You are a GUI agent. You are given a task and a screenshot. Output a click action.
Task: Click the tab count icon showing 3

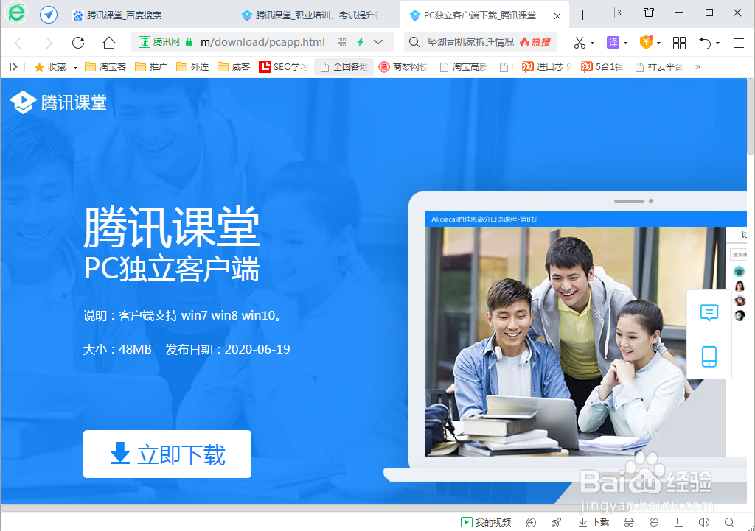pyautogui.click(x=619, y=13)
